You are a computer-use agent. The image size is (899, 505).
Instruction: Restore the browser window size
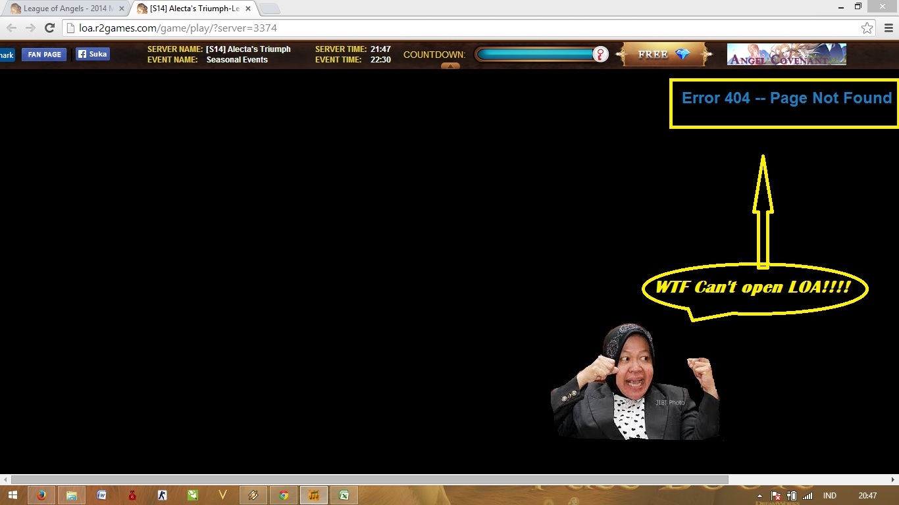coord(858,6)
